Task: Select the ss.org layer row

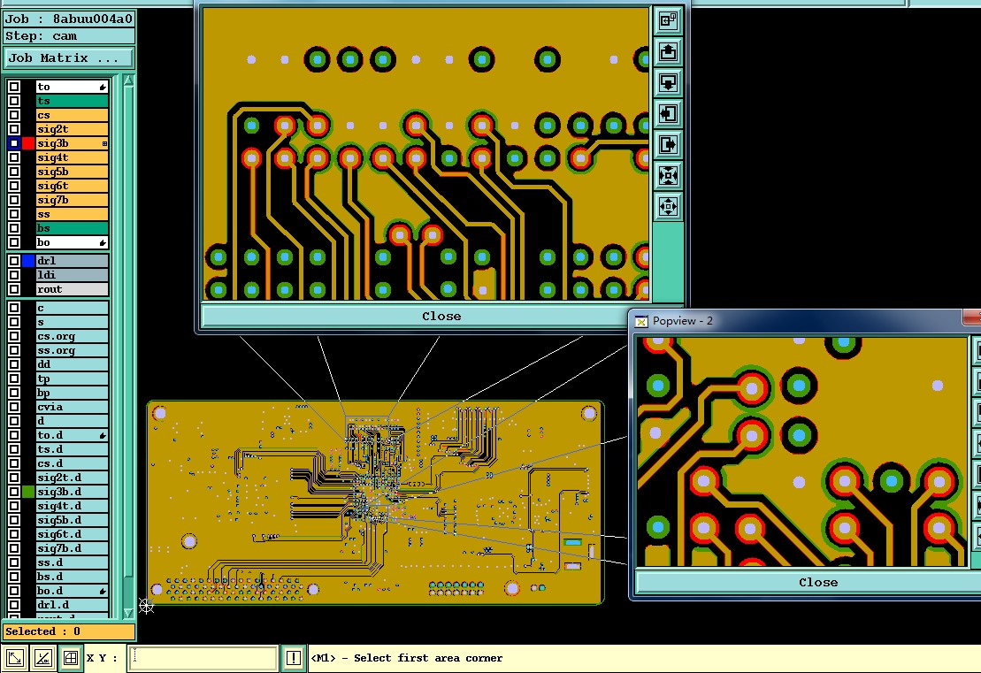Action: (72, 350)
